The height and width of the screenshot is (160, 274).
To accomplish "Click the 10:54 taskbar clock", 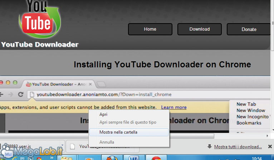I will (257, 159).
